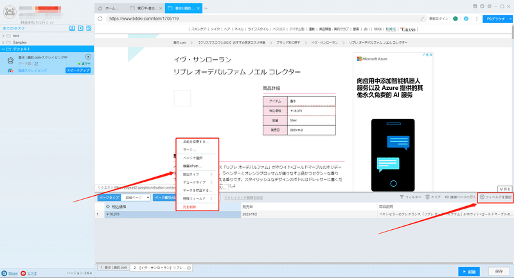Click the new task folder plus icon
This screenshot has width=514, height=278.
tap(81, 28)
